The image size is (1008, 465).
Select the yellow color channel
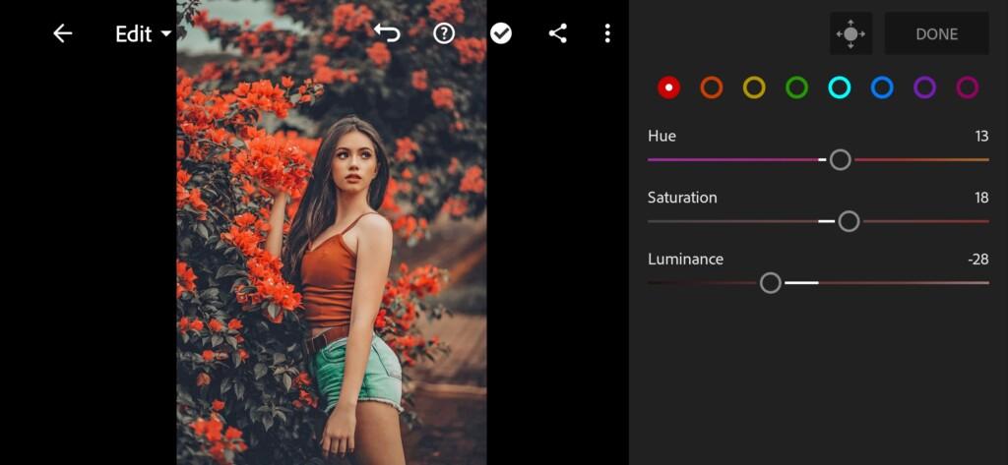click(754, 87)
